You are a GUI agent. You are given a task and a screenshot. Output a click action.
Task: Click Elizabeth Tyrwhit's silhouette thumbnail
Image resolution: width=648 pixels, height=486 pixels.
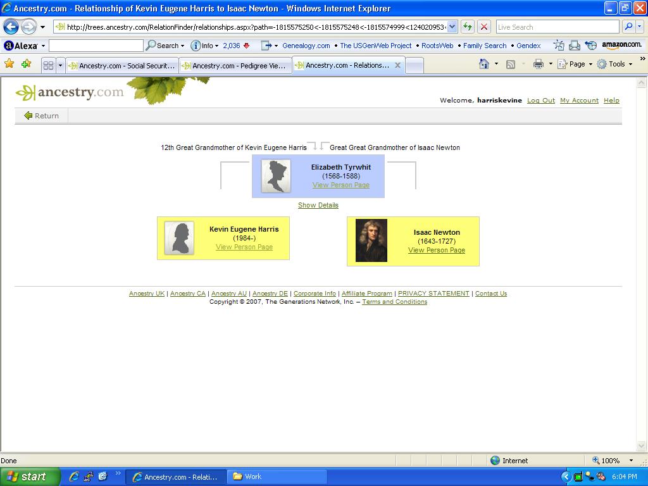pyautogui.click(x=276, y=177)
